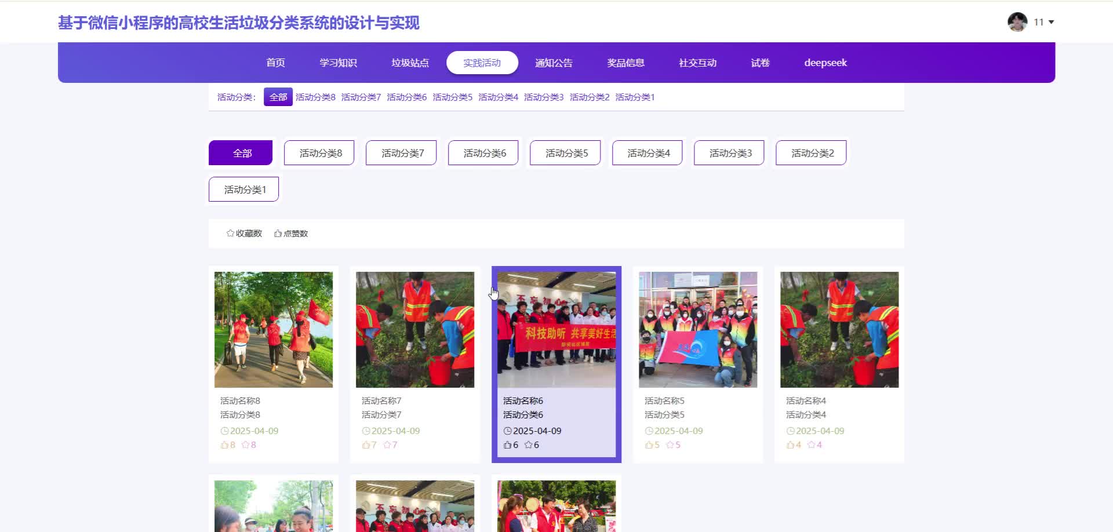
Task: Click the 活动名称4 title text
Action: pyautogui.click(x=806, y=401)
